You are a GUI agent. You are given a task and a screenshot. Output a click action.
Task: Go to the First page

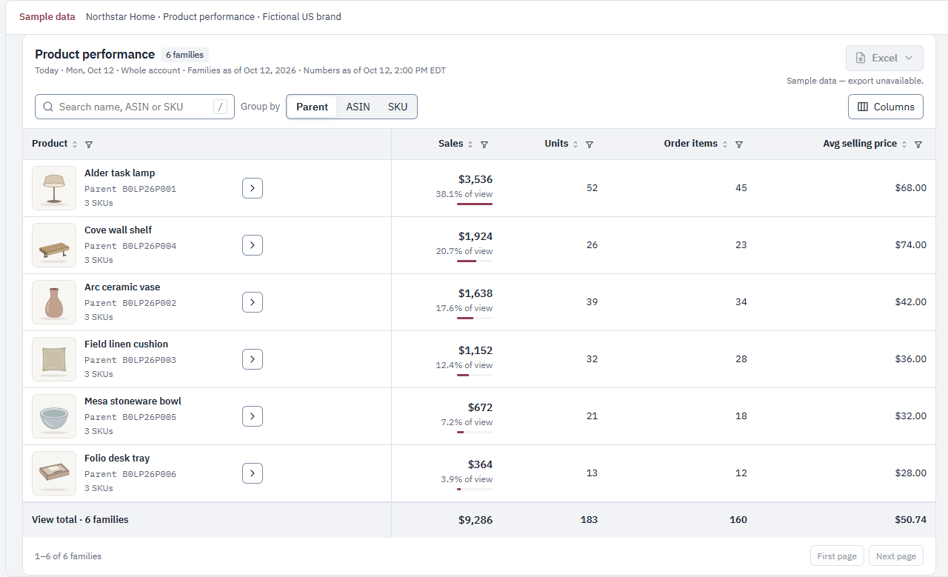(x=837, y=556)
